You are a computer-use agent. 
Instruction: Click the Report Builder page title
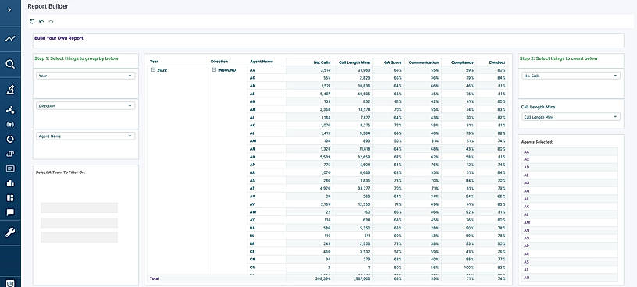pyautogui.click(x=48, y=6)
